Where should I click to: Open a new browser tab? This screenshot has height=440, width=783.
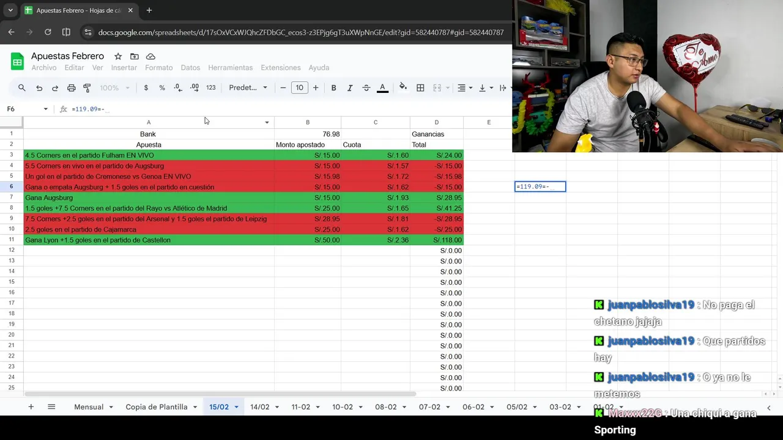pyautogui.click(x=149, y=10)
